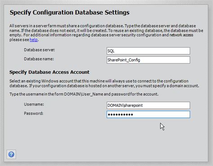The width and height of the screenshot is (213, 166).
Task: Click into the Username field
Action: (x=148, y=105)
